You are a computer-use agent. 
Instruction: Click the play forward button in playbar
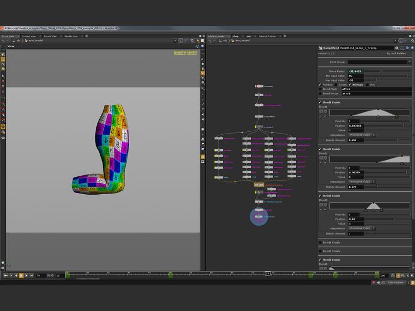[x=26, y=276]
